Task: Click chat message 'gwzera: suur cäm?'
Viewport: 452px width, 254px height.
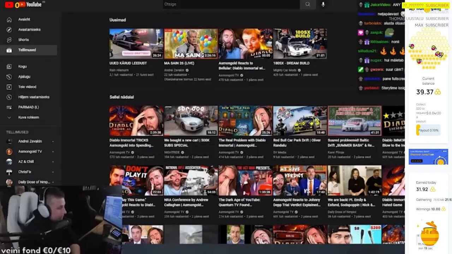Action: (x=381, y=69)
